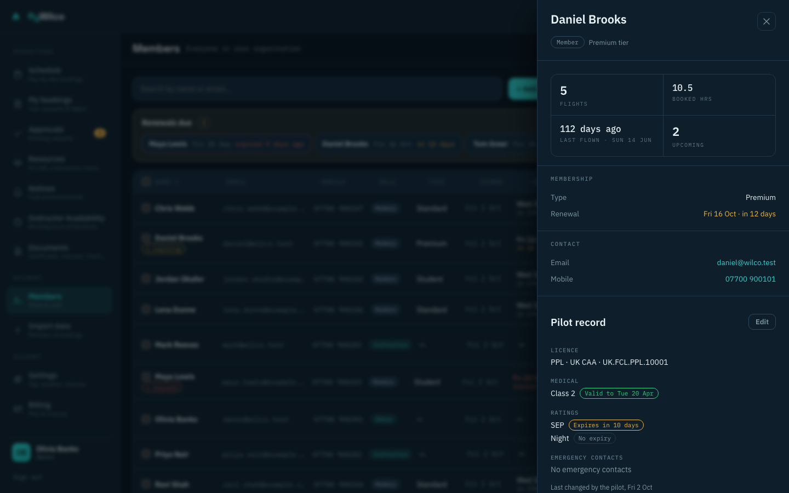Open email link daniel@wilco.test
Screen dimensions: 789x493
[x=746, y=263]
